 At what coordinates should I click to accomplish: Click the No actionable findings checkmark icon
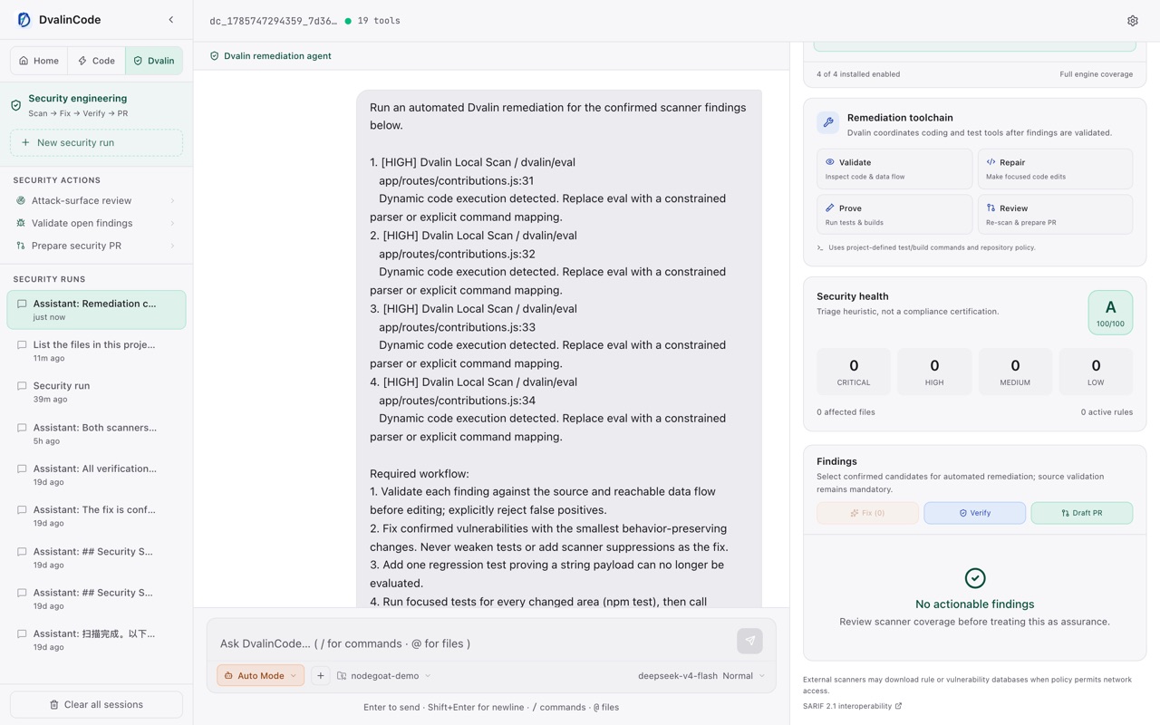975,578
